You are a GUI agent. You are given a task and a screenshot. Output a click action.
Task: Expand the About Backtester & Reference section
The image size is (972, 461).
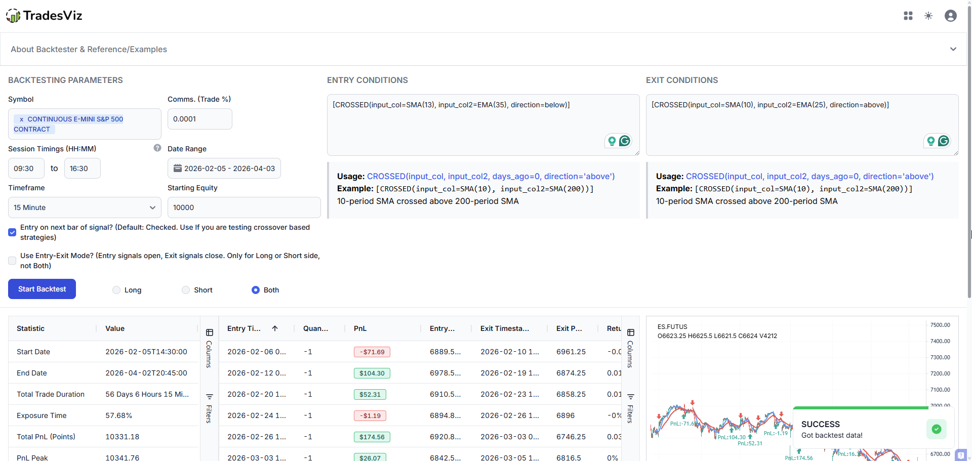[953, 49]
